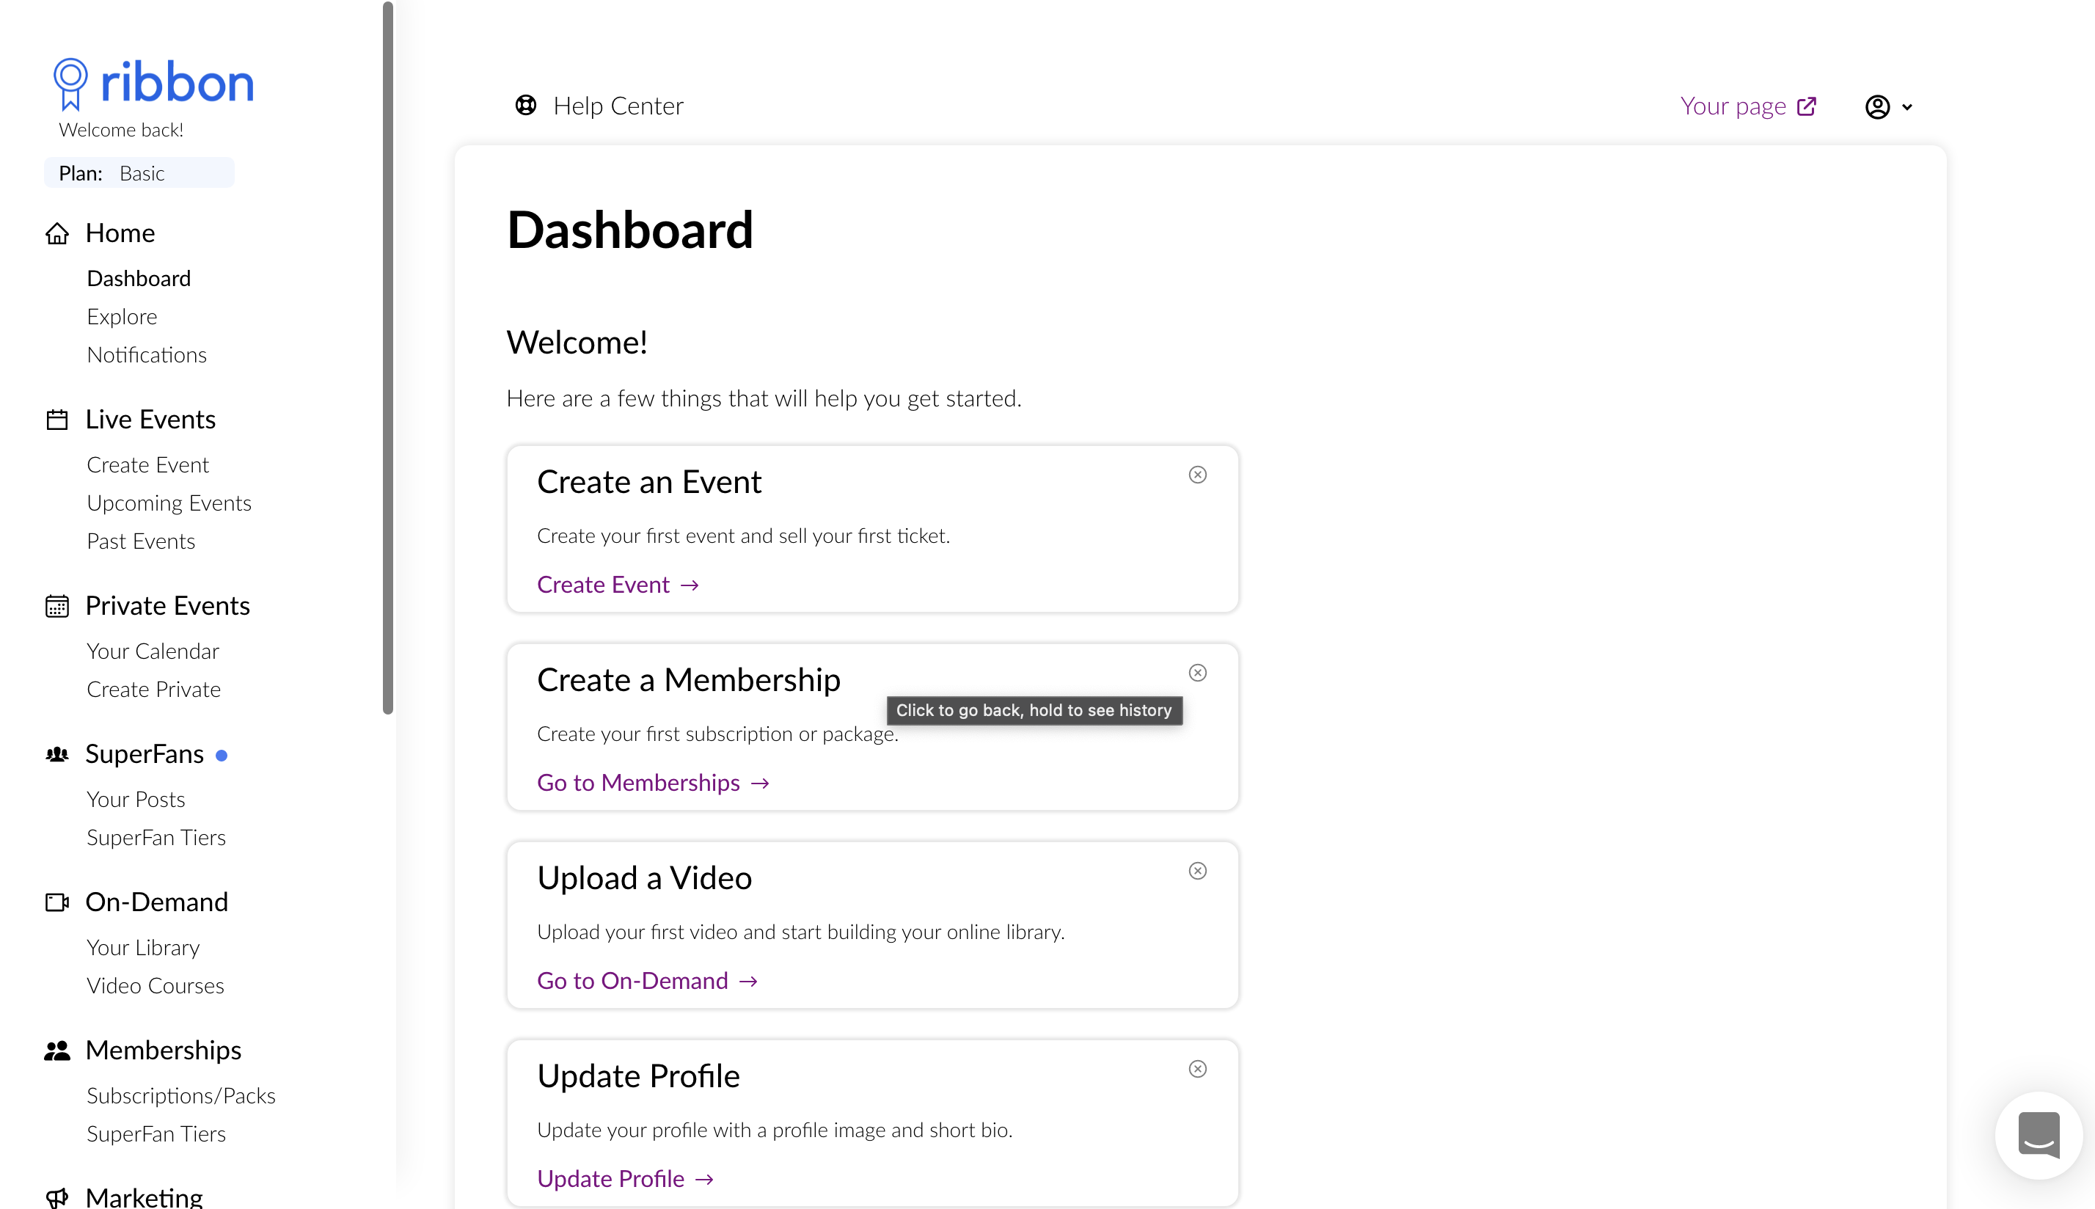This screenshot has width=2095, height=1209.
Task: Dismiss the Update Profile card
Action: pyautogui.click(x=1198, y=1069)
